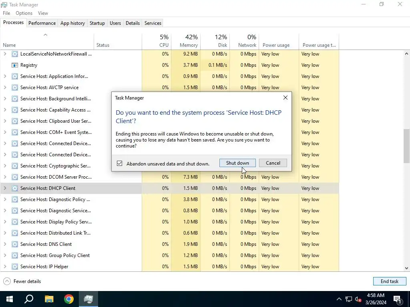The image size is (410, 307).
Task: Click the Service Host: DCOM Server Proc... gear icon
Action: (15, 177)
